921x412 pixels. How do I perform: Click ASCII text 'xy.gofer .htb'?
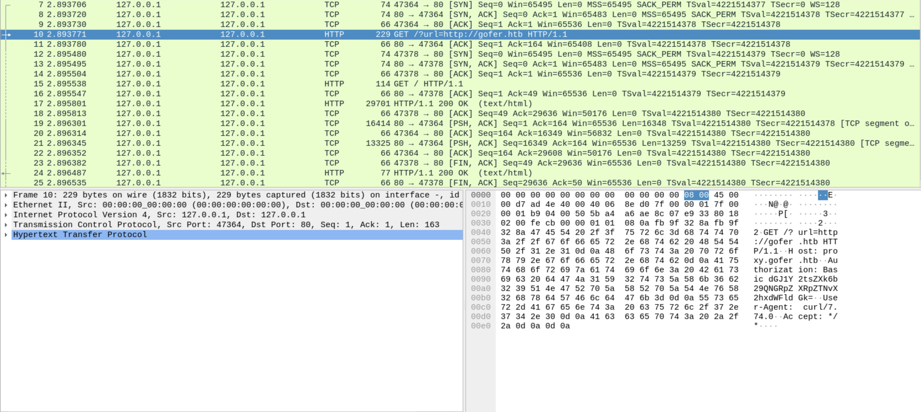click(785, 261)
